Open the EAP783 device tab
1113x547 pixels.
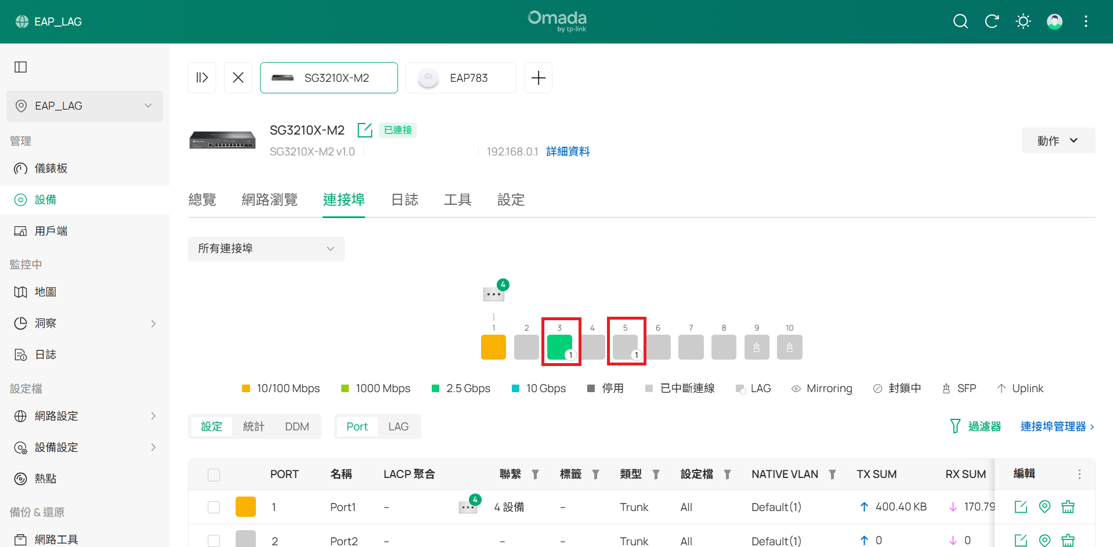click(461, 78)
